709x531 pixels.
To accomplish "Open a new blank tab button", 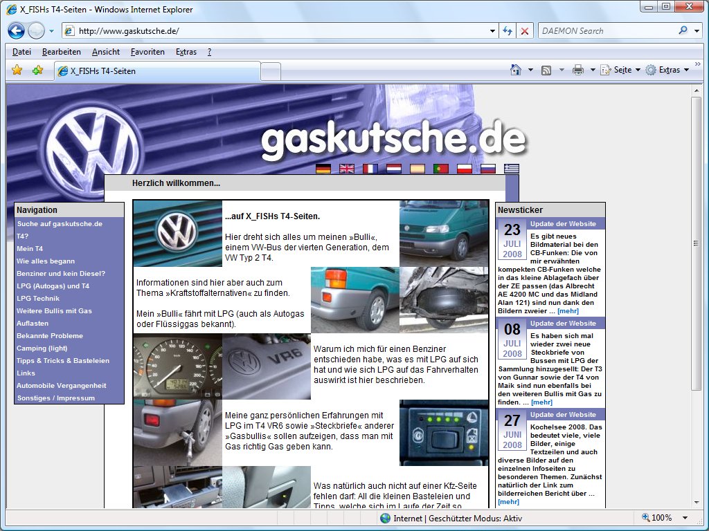I will [x=271, y=72].
